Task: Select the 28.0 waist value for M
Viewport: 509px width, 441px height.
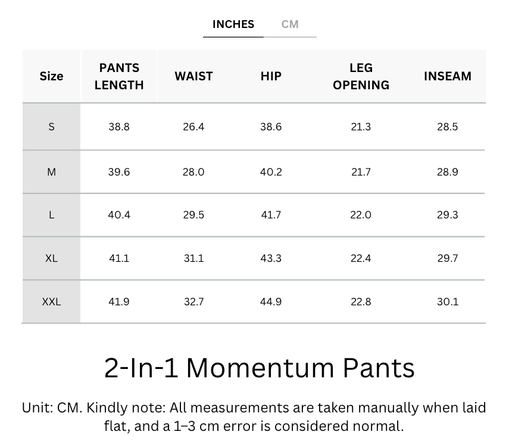Action: 193,172
